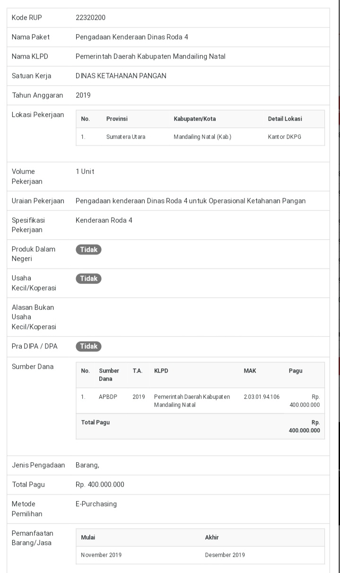
Task: Click the Tidak badge for Pra DIPA / DPA
Action: pos(88,346)
